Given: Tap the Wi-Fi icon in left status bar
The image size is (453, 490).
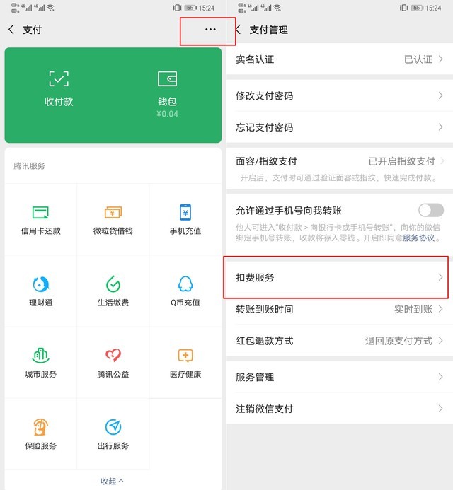Looking at the screenshot, I should [50, 8].
